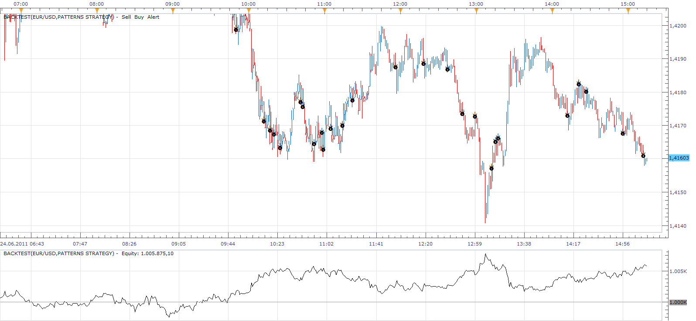The height and width of the screenshot is (321, 696).
Task: Click the first trade marker near 10:00
Action: click(x=236, y=30)
